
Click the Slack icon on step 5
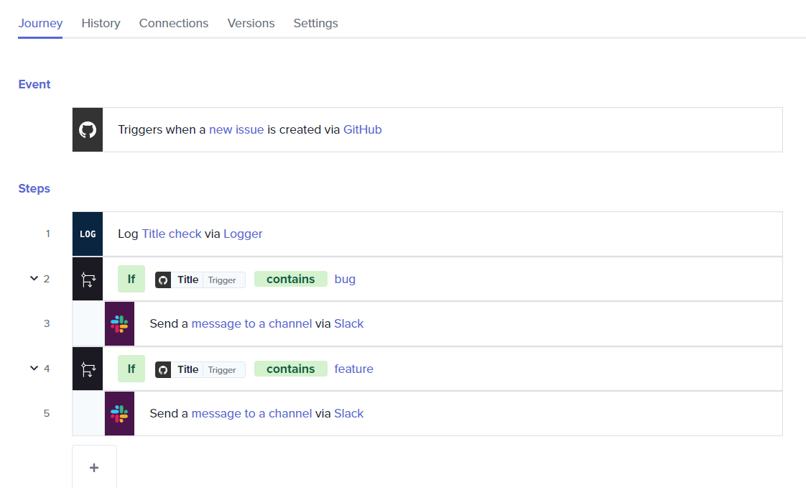pos(119,414)
